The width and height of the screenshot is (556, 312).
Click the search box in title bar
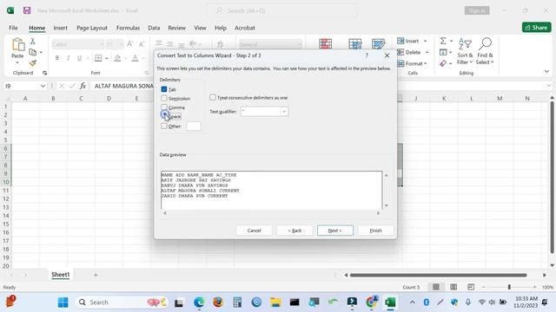tap(281, 10)
